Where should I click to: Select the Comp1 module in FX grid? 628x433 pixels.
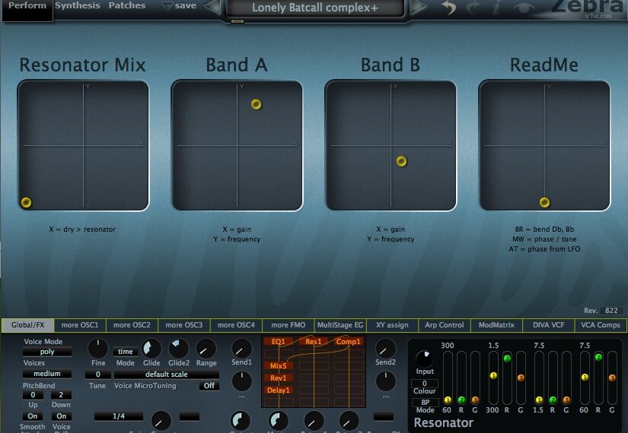pos(348,342)
